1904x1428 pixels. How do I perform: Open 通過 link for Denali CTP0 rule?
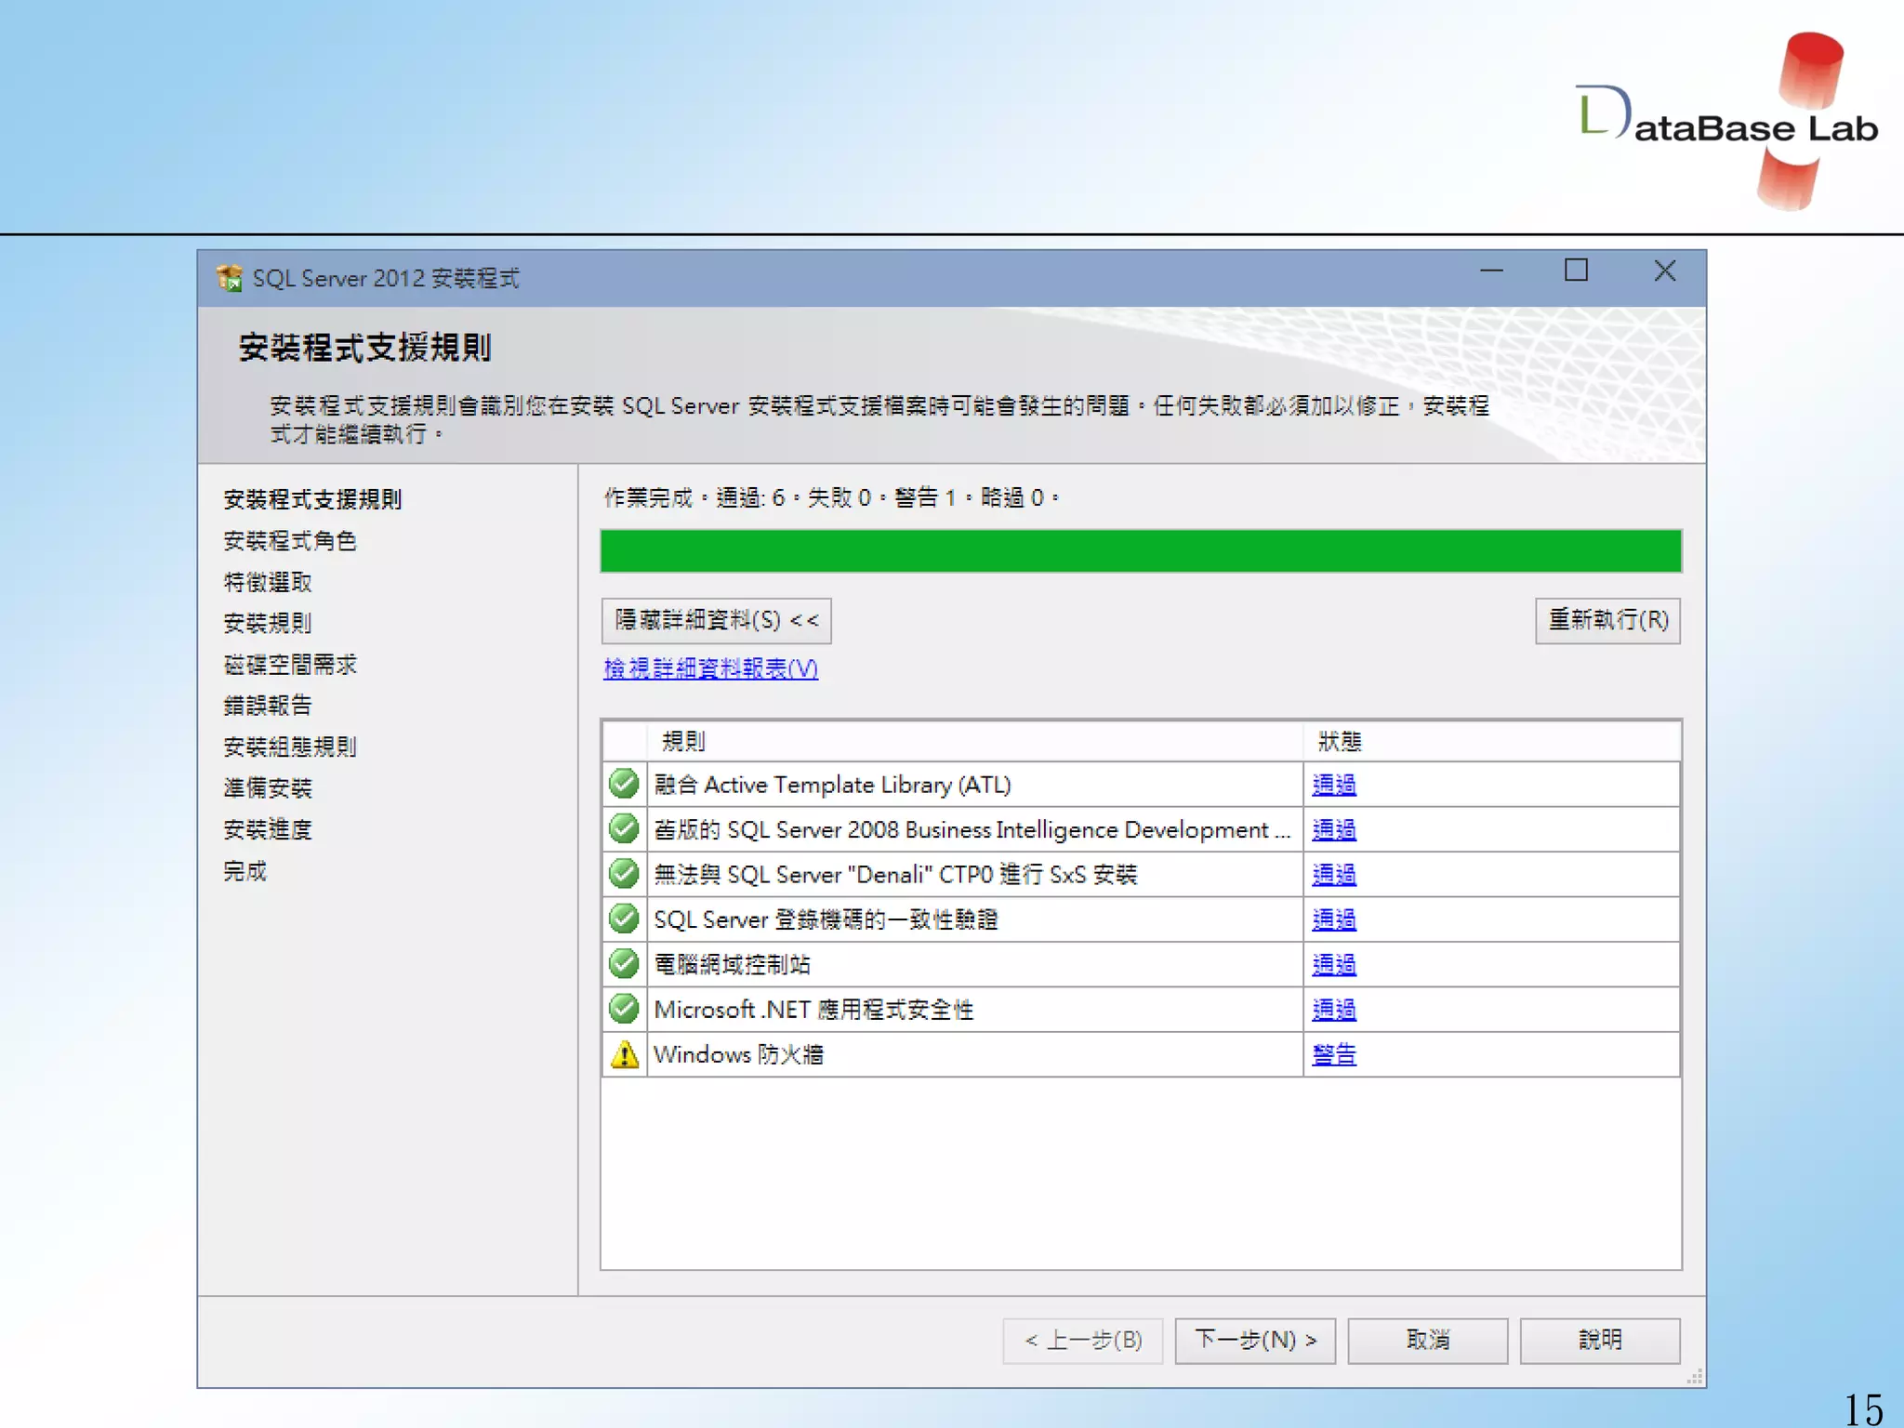[x=1334, y=875]
